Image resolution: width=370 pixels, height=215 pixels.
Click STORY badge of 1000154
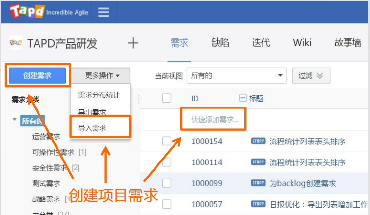coord(258,141)
